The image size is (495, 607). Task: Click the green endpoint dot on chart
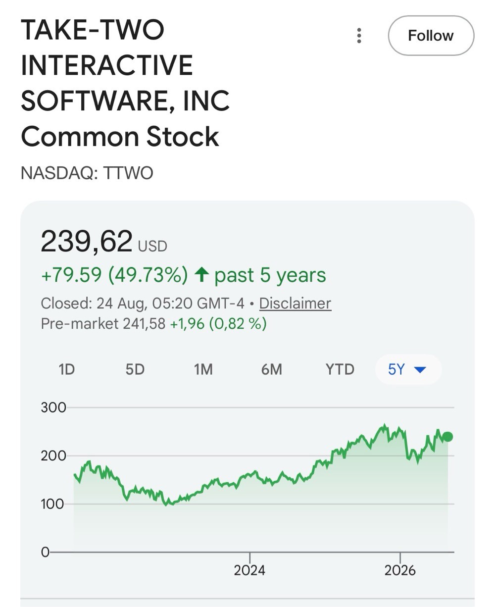tap(447, 437)
